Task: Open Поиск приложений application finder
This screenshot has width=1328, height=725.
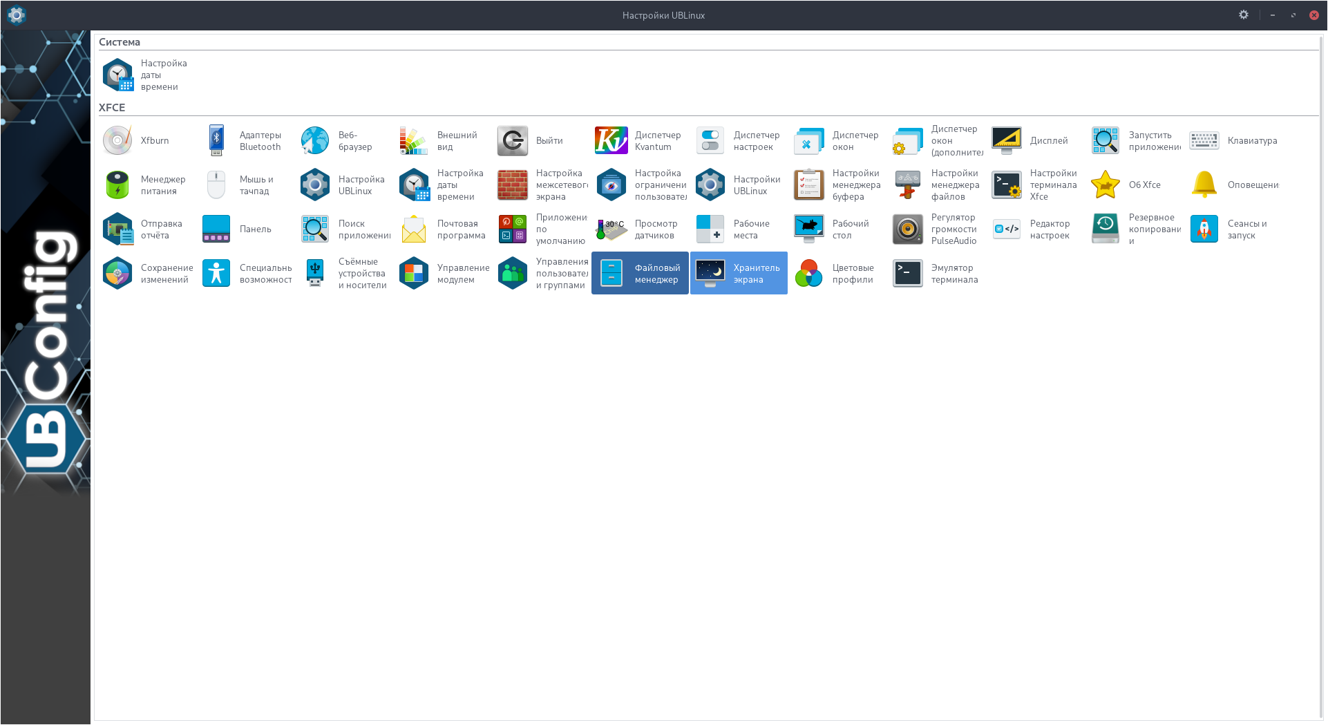Action: coord(344,229)
